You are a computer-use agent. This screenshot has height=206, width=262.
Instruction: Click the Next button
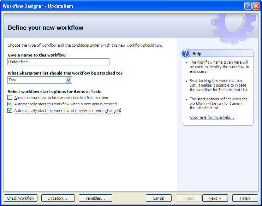215,198
